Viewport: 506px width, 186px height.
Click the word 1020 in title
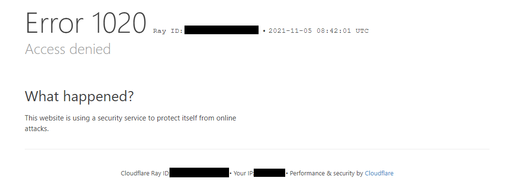click(119, 23)
